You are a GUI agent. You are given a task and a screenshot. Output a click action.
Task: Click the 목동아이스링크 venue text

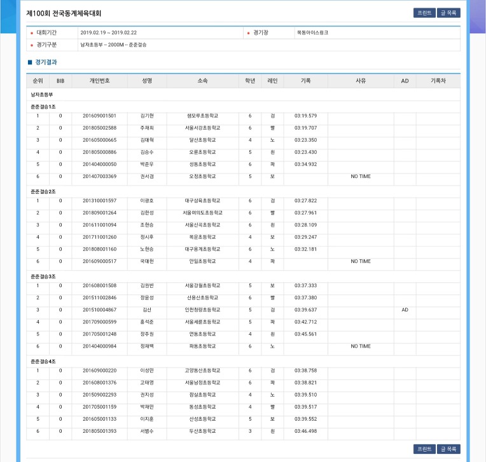[x=312, y=32]
